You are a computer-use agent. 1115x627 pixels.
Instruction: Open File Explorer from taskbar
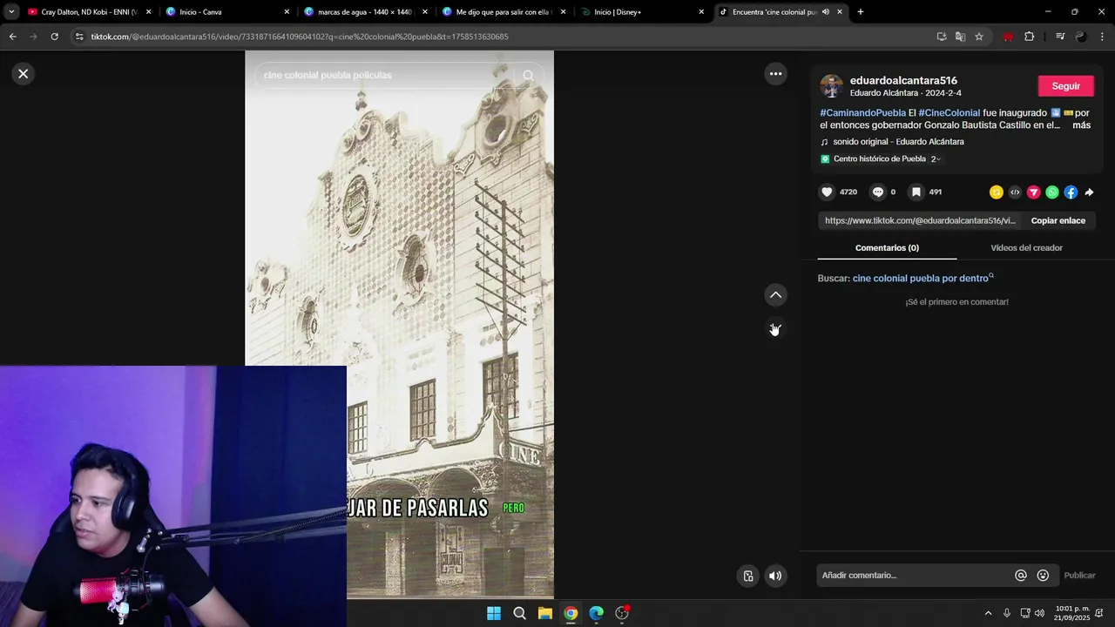545,613
